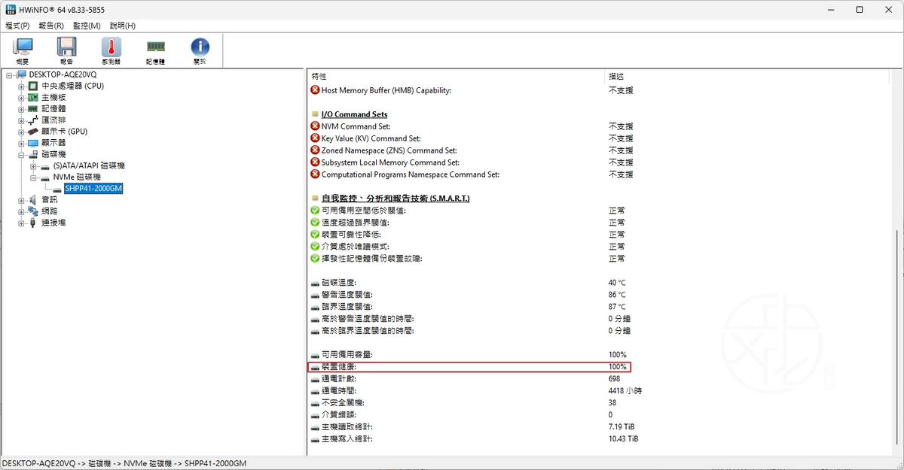Click the red X icon beside NVM Command Set
904x470 pixels.
coord(315,126)
